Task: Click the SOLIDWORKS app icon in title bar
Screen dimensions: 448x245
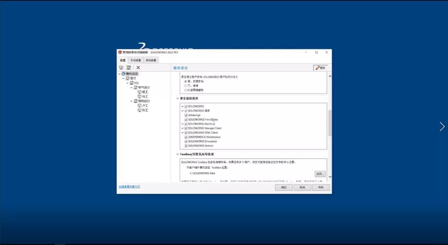Action: (120, 53)
